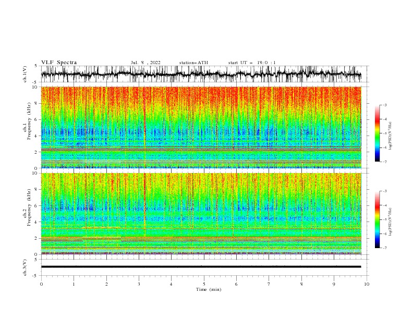The height and width of the screenshot is (319, 413).
Task: Click time axis tick label "9"
Action: coord(334,284)
